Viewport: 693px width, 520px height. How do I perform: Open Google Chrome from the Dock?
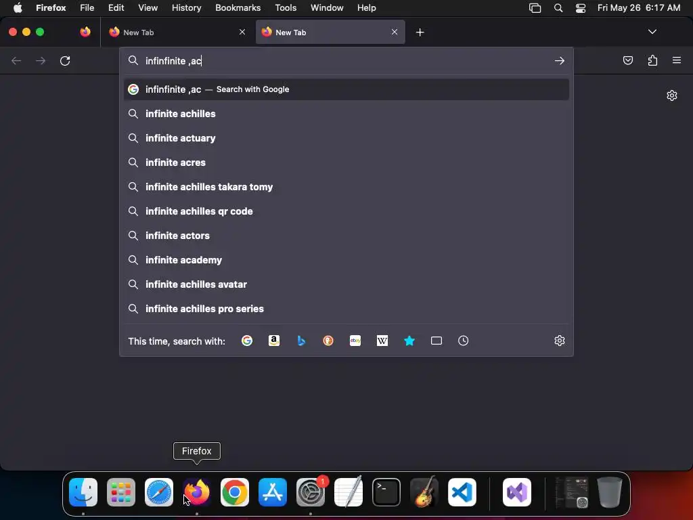coord(235,492)
